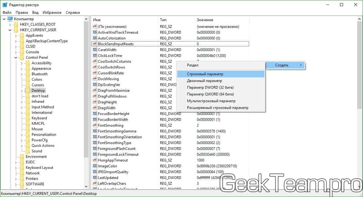Click the DWORD icon of CaretWidth
This screenshot has height=197, width=363.
[x=95, y=50]
